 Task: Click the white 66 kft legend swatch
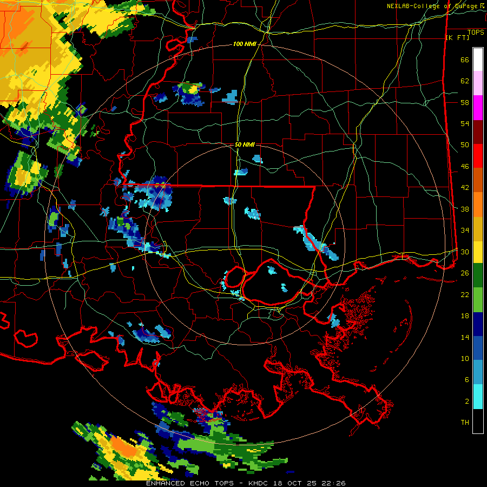click(478, 60)
